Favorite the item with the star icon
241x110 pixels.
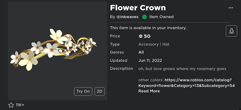click(x=11, y=105)
